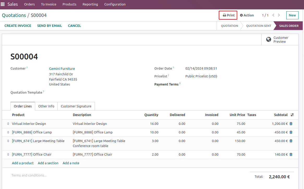Go to the next record arrow
Screen dimensions: 304x189
tap(279, 15)
